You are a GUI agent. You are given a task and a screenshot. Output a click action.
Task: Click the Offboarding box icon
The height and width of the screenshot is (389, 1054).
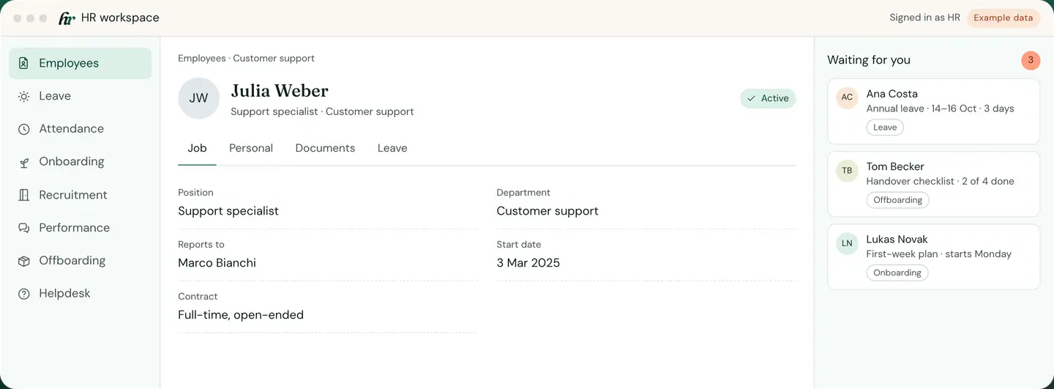pyautogui.click(x=24, y=261)
